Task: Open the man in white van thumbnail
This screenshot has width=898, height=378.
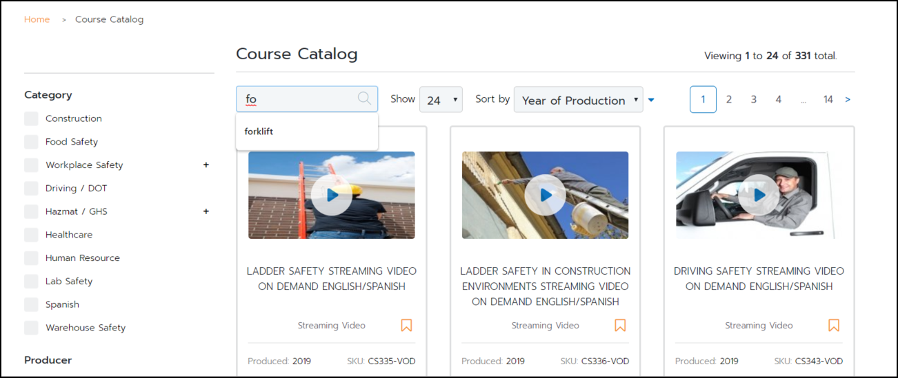Action: pyautogui.click(x=759, y=196)
